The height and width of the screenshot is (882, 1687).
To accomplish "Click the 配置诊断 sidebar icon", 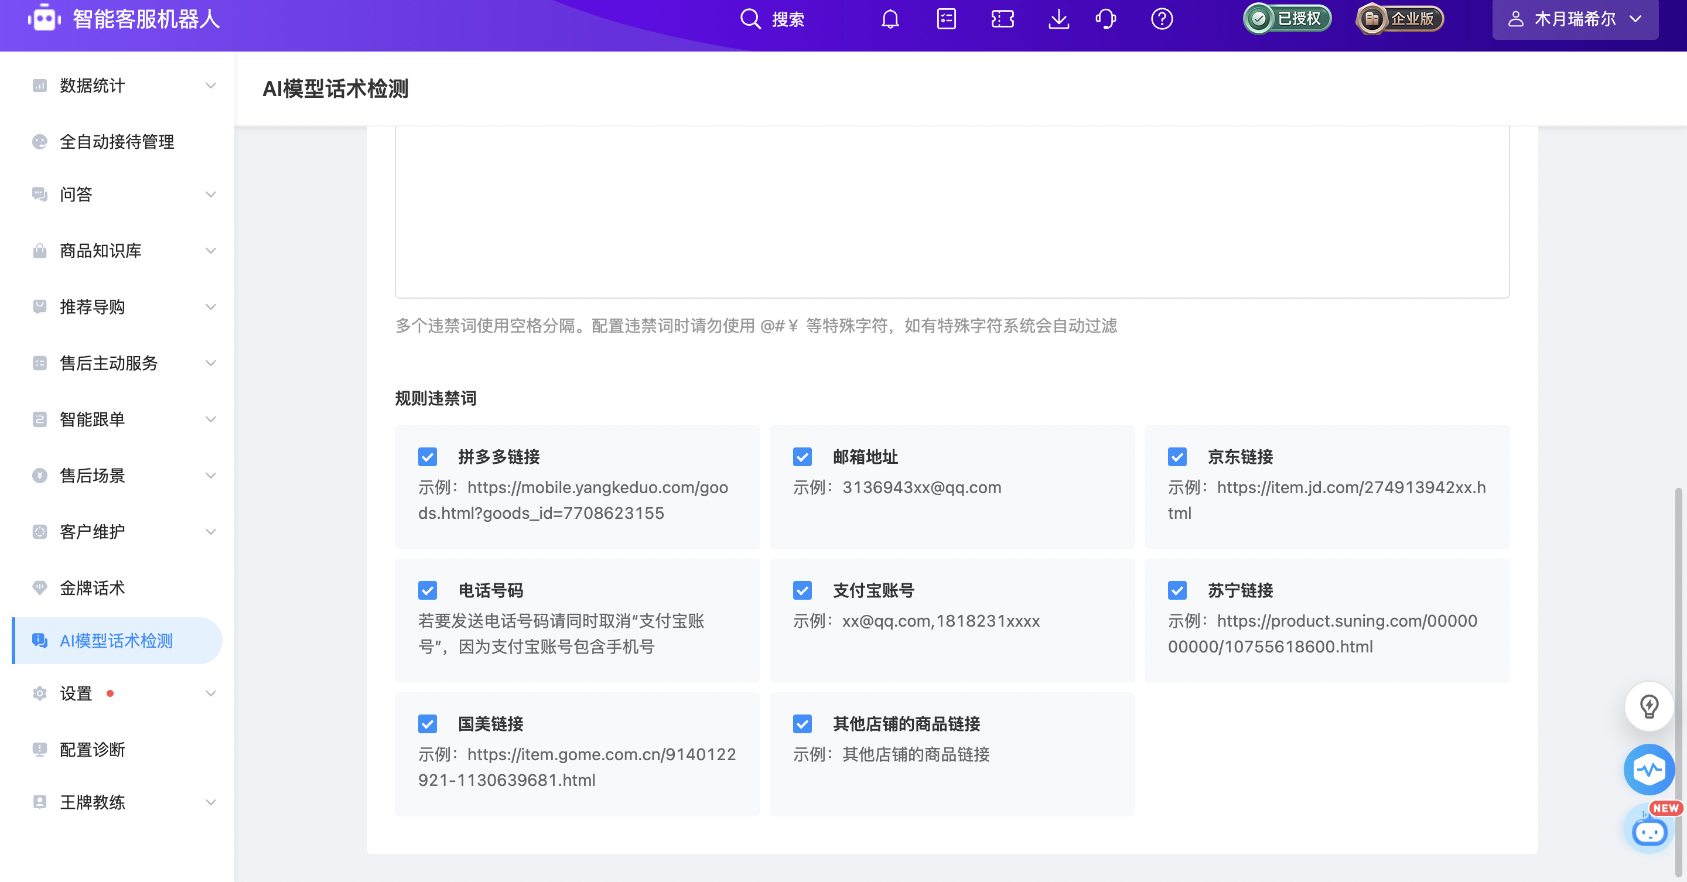I will [x=40, y=750].
